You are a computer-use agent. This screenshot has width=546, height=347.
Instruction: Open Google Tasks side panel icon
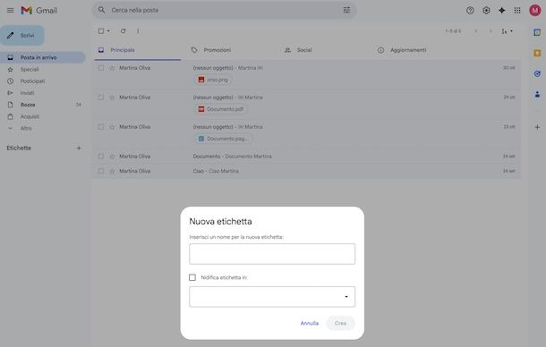click(537, 73)
